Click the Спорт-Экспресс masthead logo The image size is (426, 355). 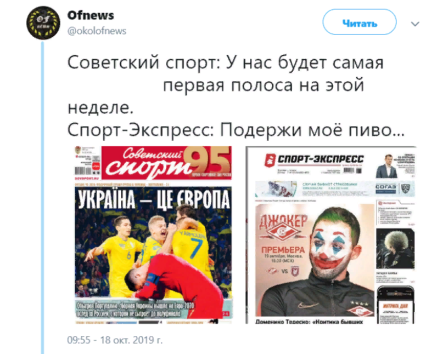314,159
